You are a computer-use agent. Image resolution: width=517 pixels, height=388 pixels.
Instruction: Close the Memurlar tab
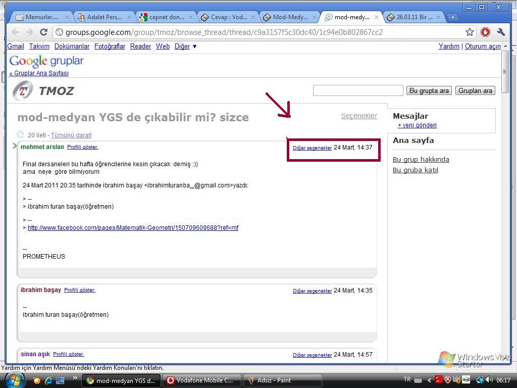point(67,17)
